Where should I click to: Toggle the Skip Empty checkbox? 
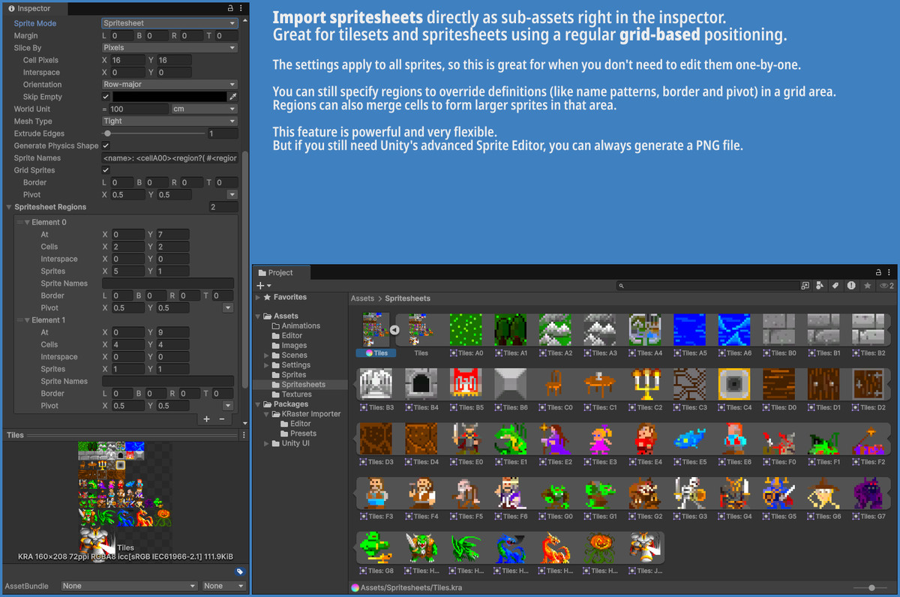[x=106, y=97]
